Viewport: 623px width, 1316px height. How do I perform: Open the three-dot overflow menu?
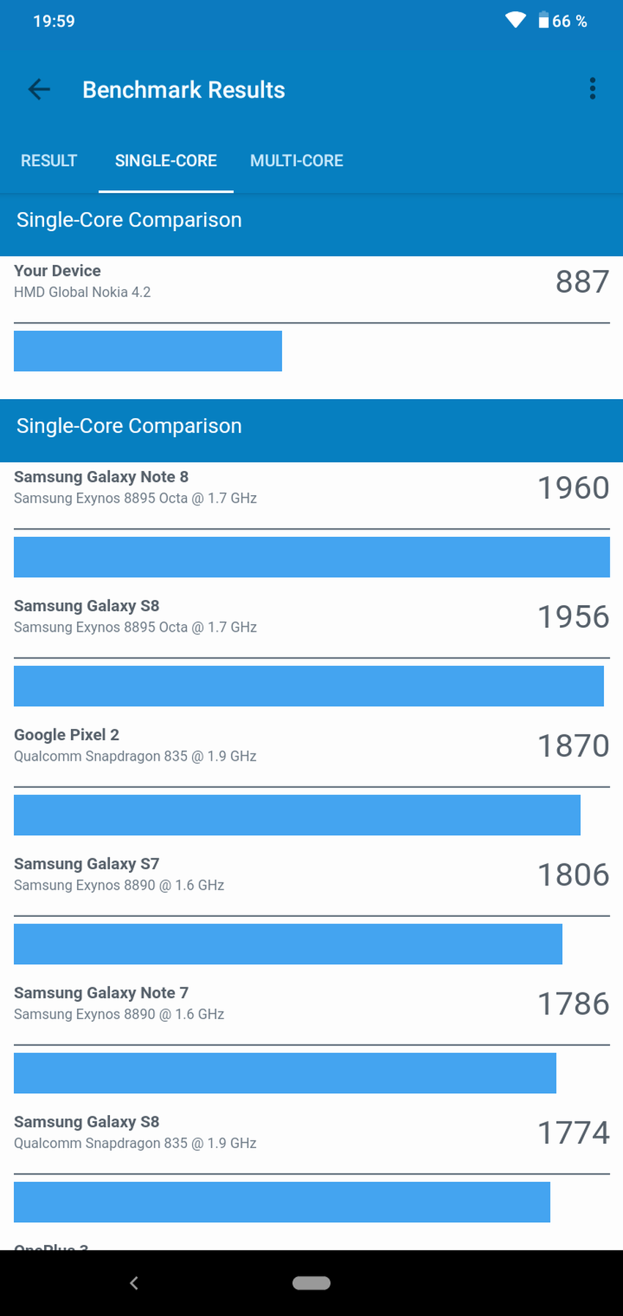[592, 89]
